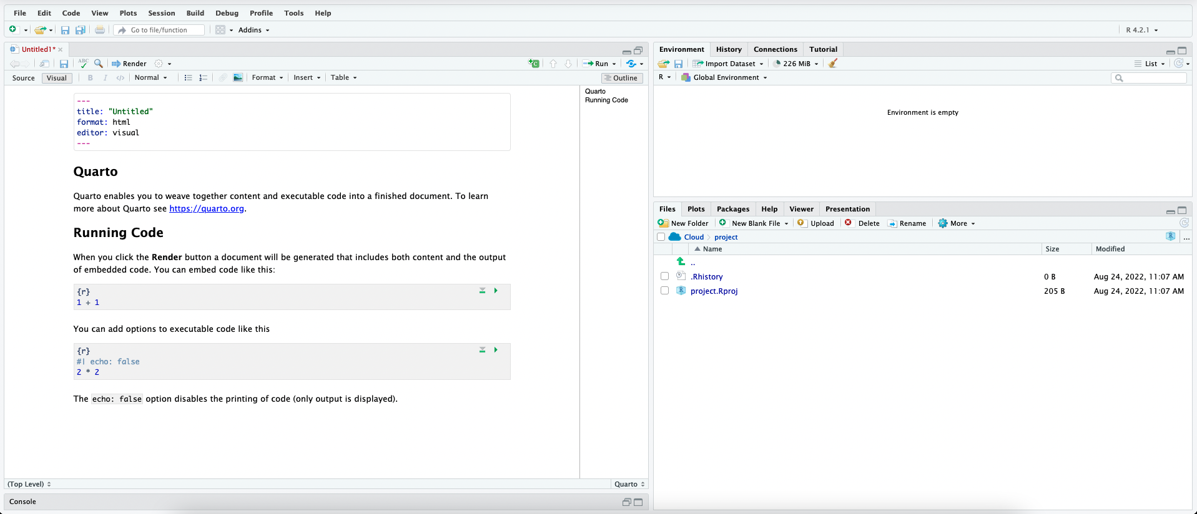The height and width of the screenshot is (514, 1197).
Task: Open the https://quarto.org link
Action: point(206,208)
